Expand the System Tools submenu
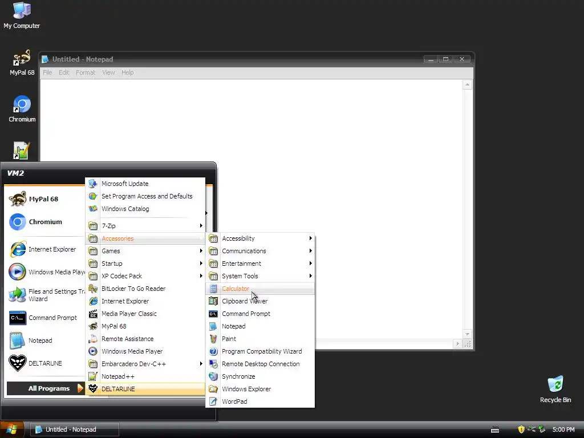 tap(260, 276)
